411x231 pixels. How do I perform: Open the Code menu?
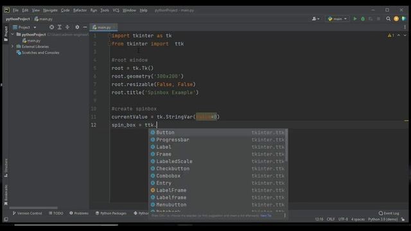[66, 10]
